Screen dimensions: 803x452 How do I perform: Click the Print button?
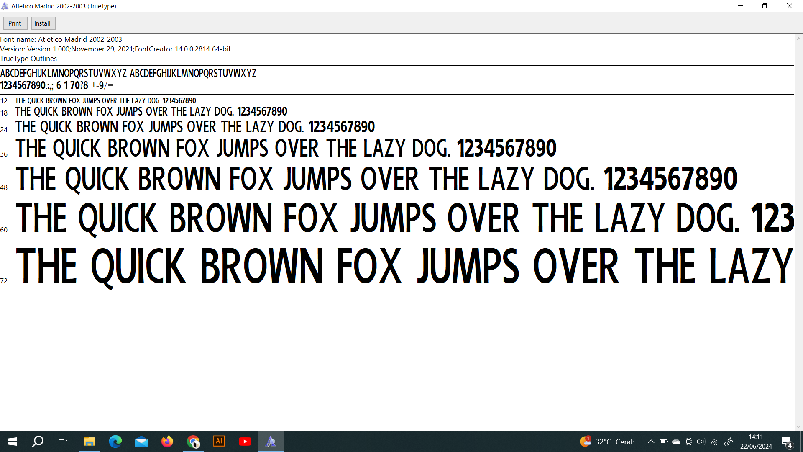15,23
